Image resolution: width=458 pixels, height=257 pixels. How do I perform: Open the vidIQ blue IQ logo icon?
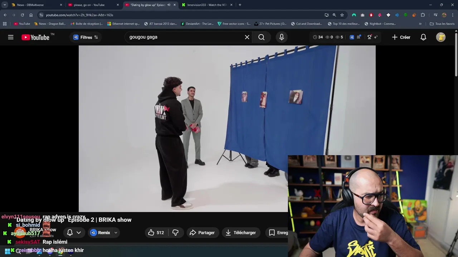pos(352,37)
